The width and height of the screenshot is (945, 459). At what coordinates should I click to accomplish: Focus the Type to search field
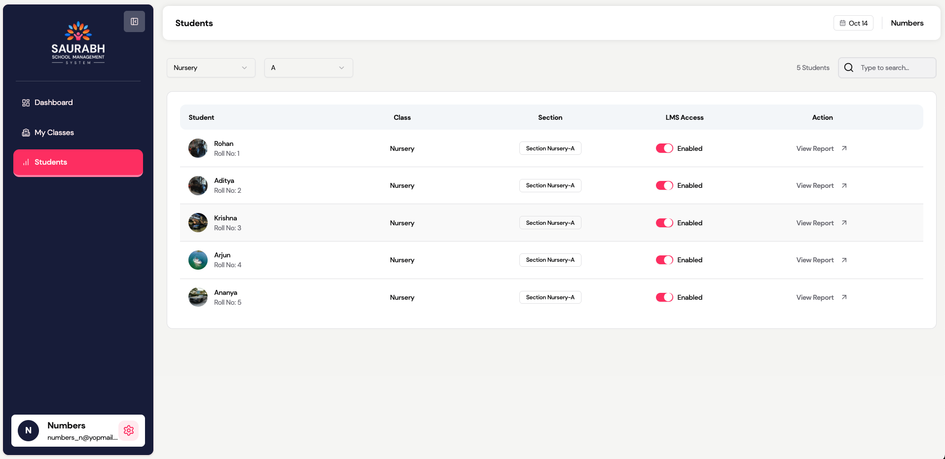coord(893,68)
